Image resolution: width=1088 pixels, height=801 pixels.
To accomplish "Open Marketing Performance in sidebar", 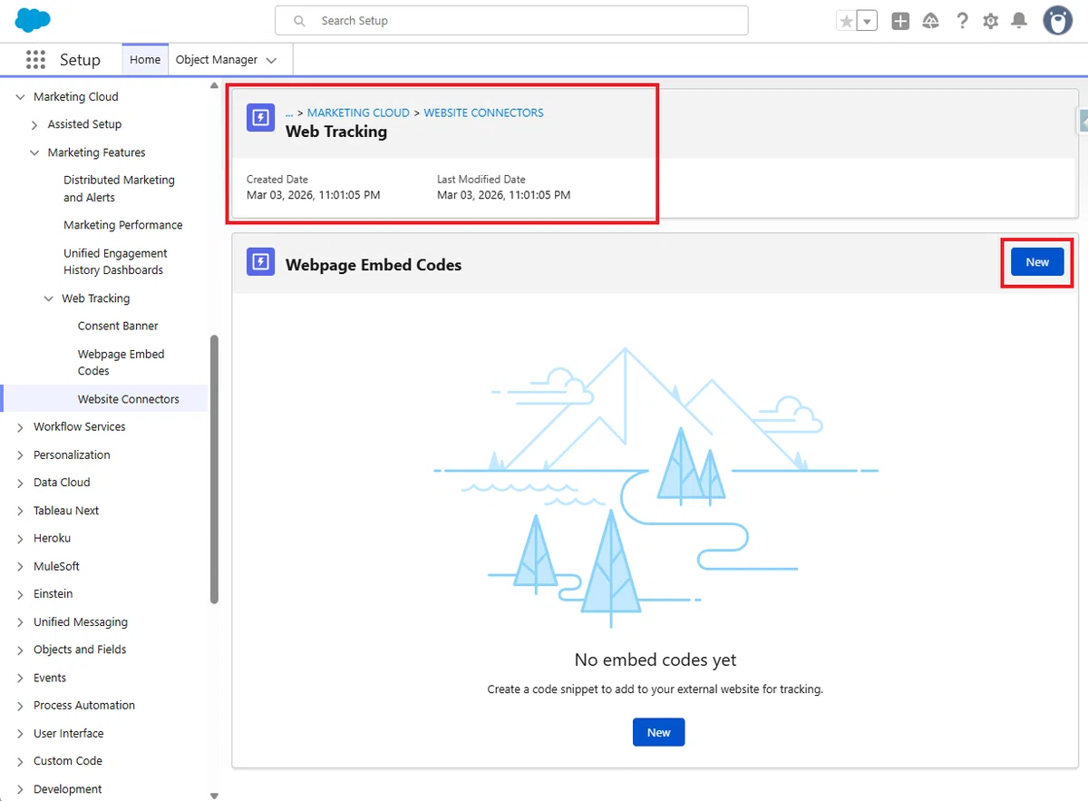I will click(123, 225).
